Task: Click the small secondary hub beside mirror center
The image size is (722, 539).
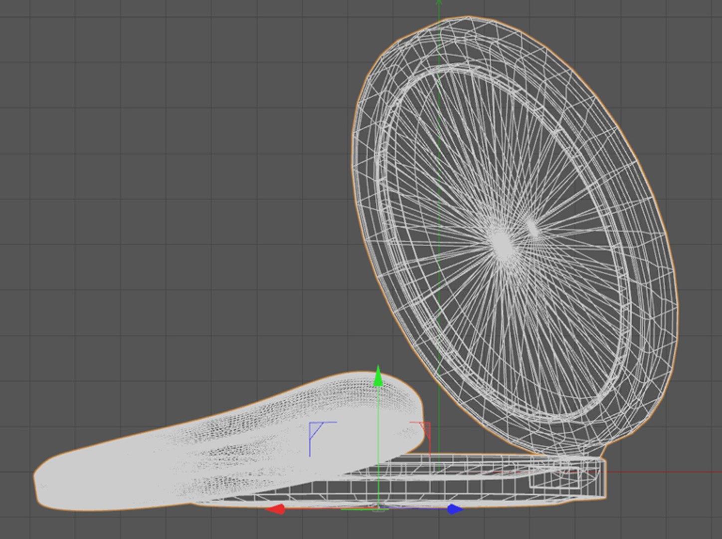Action: 533,229
